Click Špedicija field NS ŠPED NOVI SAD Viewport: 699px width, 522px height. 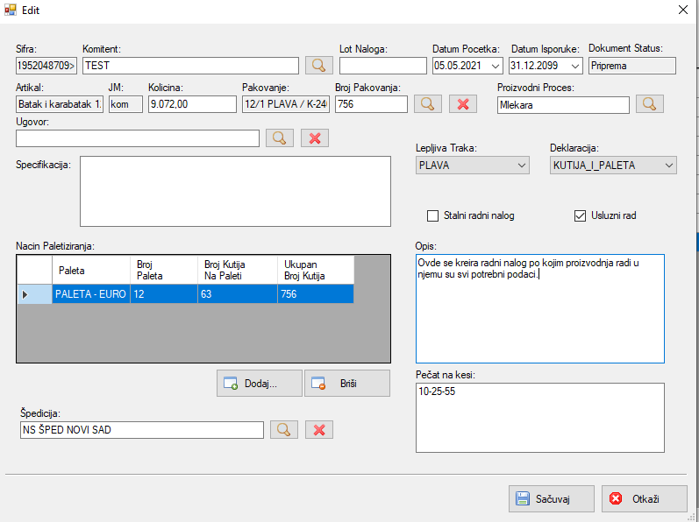(142, 430)
